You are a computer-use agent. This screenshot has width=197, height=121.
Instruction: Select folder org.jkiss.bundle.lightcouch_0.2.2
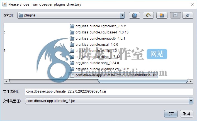point(98,26)
